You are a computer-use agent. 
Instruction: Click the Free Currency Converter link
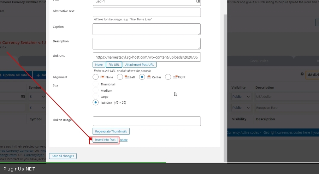pyautogui.click(x=17, y=151)
